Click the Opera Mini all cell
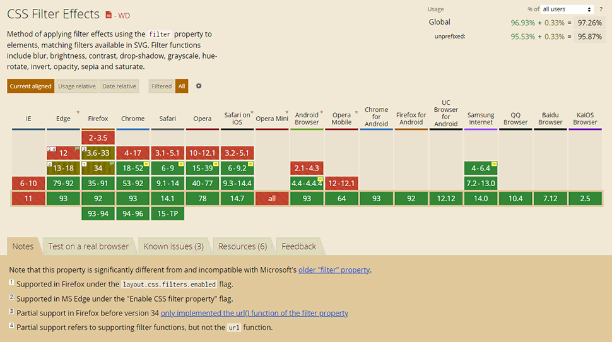612x342 pixels. 272,199
